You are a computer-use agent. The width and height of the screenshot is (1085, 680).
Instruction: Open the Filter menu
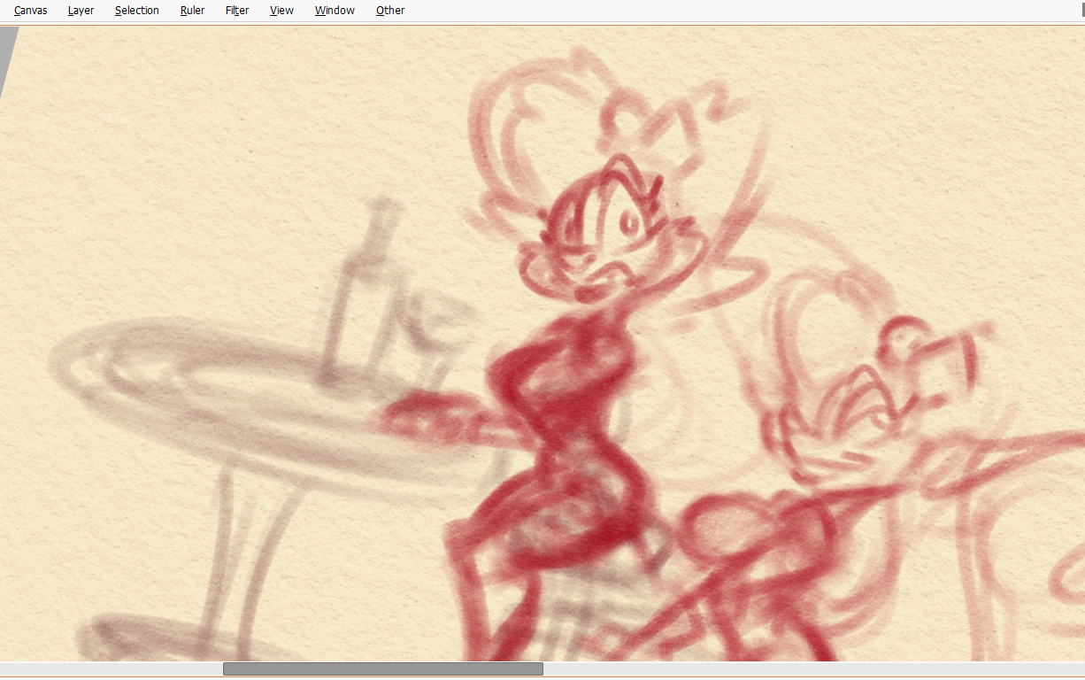tap(237, 11)
